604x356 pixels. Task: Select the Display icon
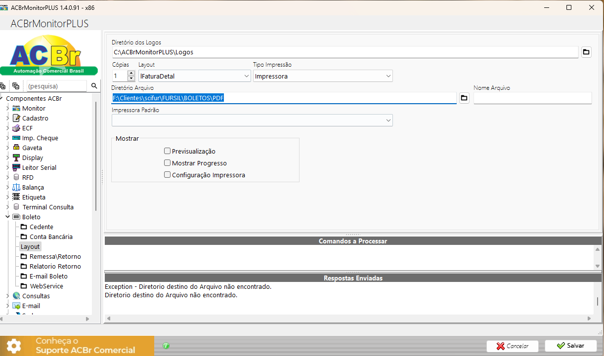16,158
